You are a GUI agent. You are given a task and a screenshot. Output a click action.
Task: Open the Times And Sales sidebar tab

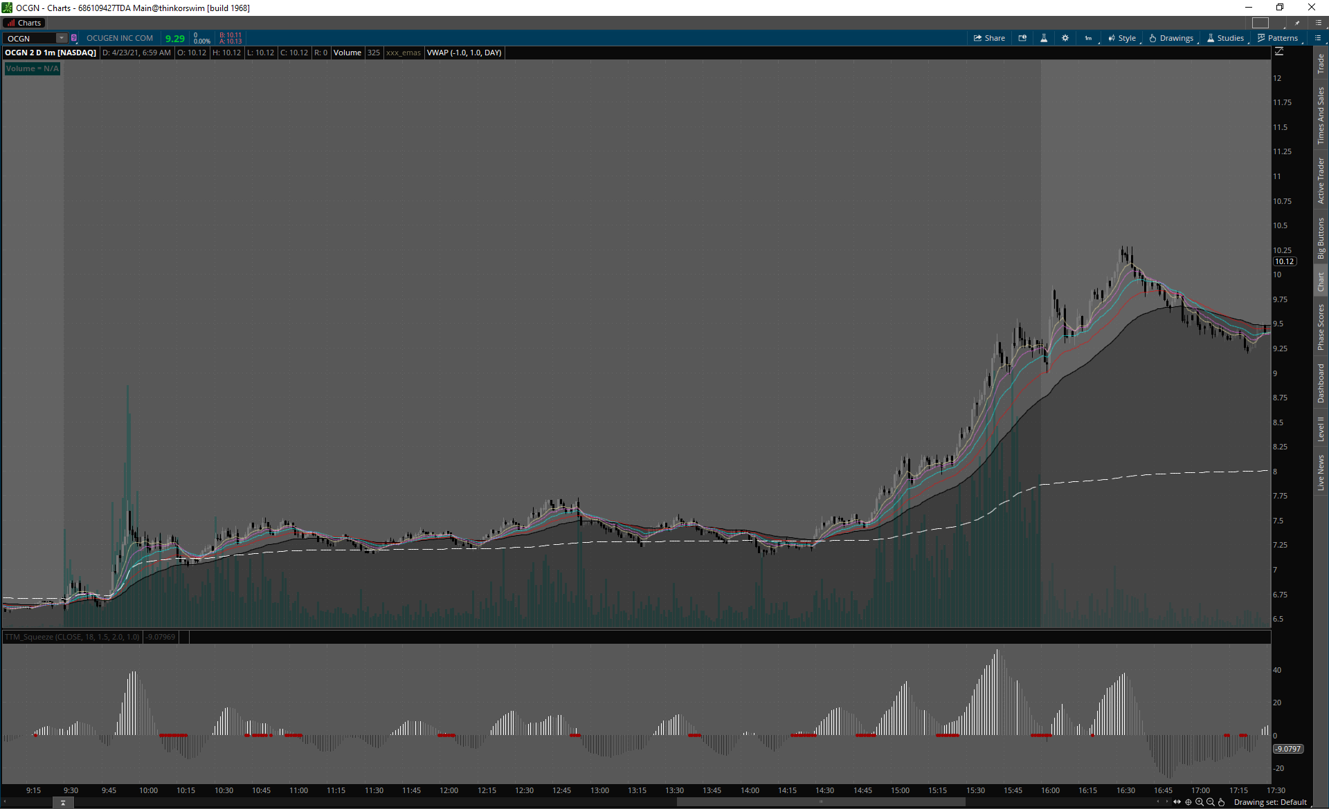point(1321,115)
